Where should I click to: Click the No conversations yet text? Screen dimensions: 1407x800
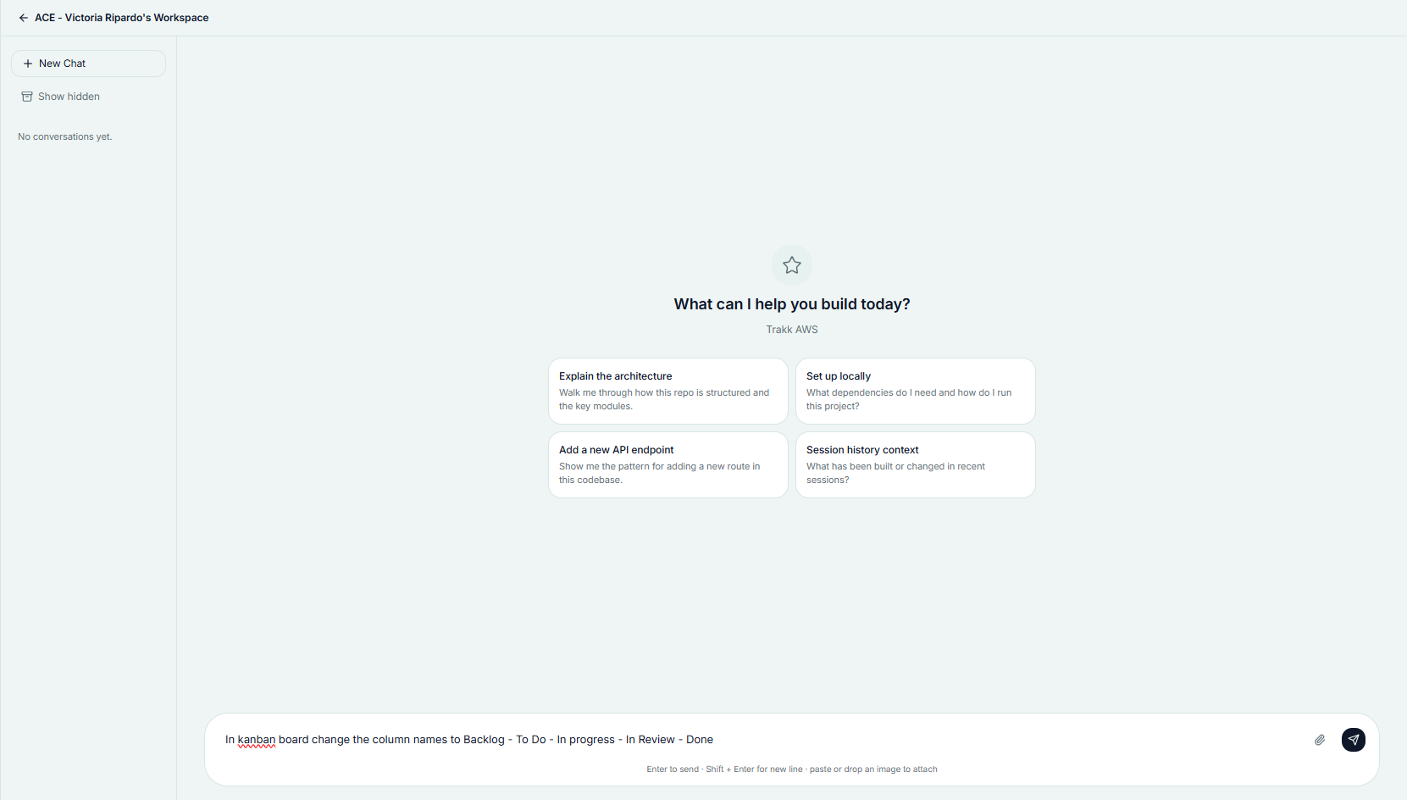click(65, 136)
